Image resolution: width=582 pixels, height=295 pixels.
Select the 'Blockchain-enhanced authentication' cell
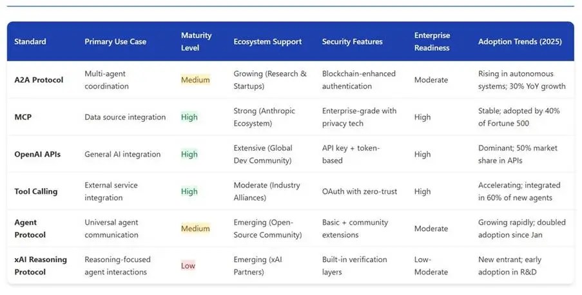point(358,80)
